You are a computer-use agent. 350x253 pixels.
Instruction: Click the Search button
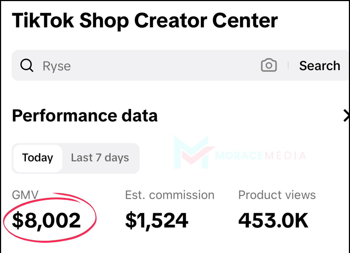pyautogui.click(x=320, y=65)
